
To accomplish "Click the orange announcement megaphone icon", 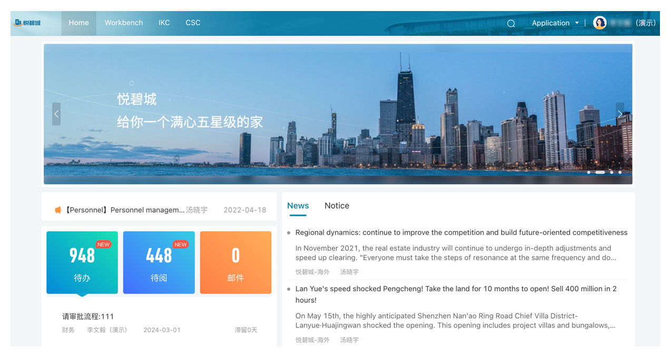I will point(58,210).
